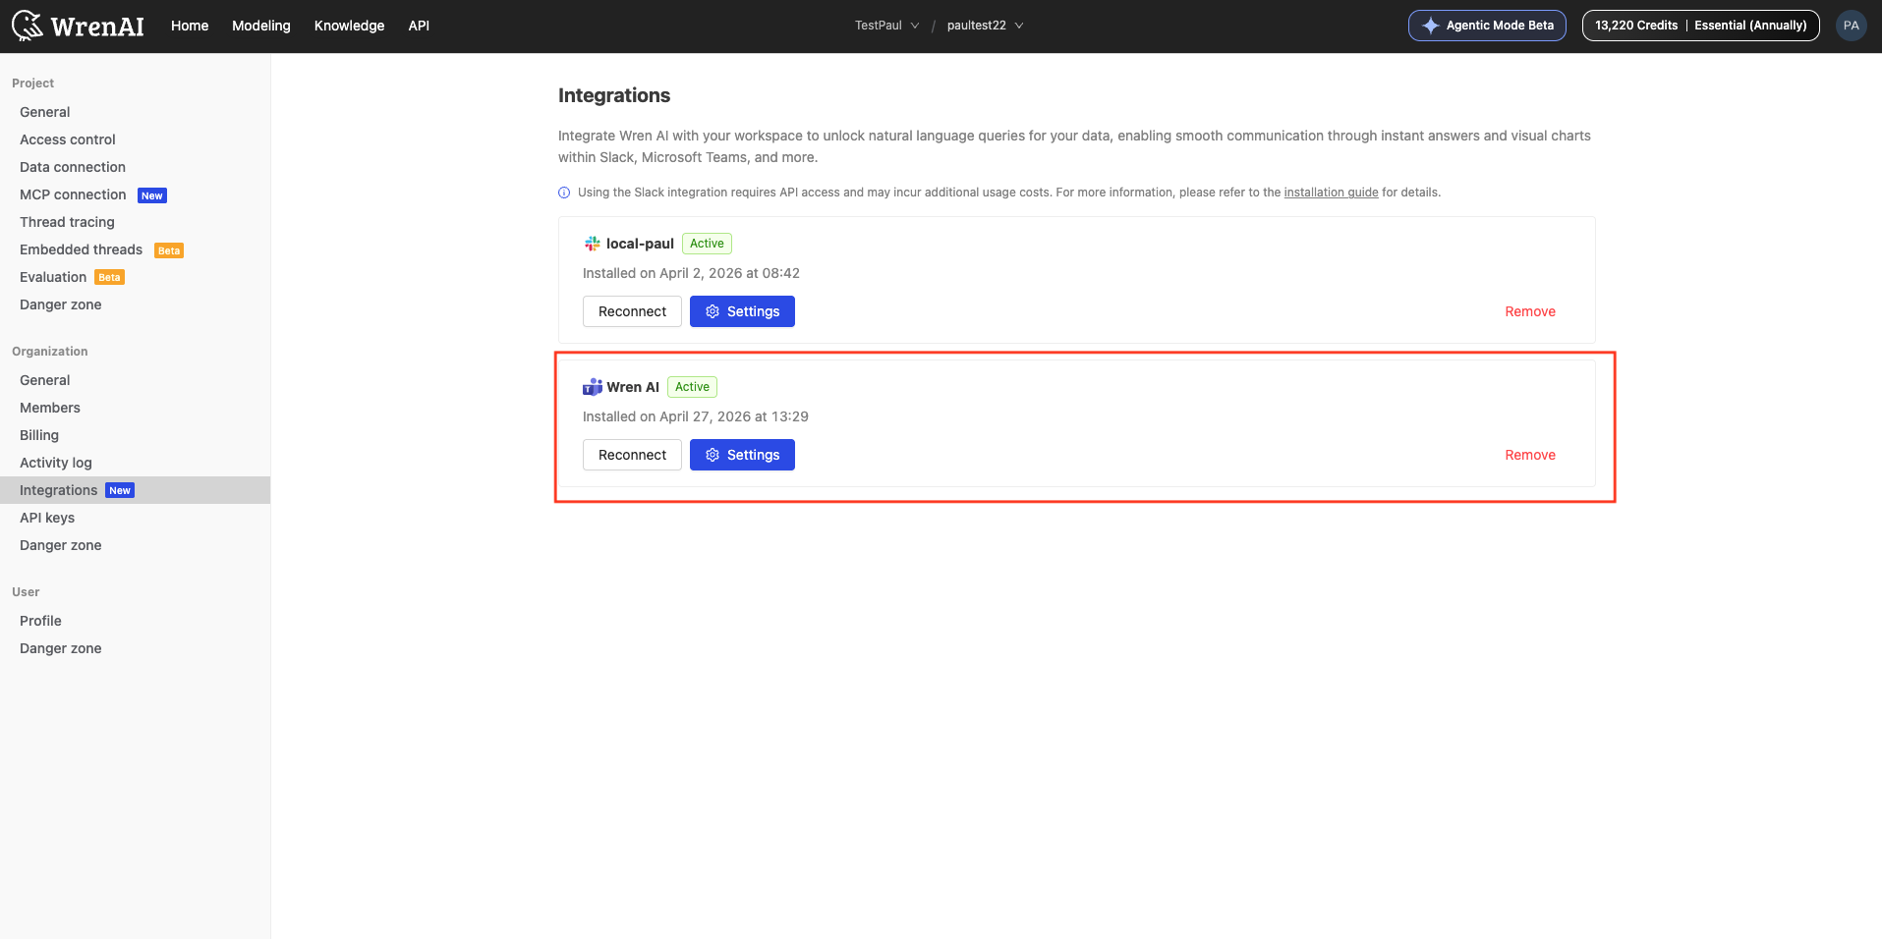
Task: Open Settings for local-paul integration
Action: [x=742, y=311]
